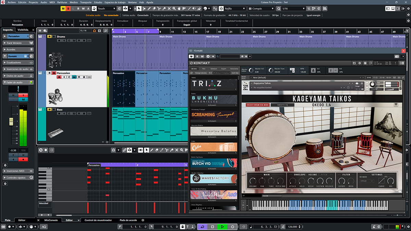Click the AQ audio alignment button
Viewport: 411px width, 231px height.
[x=44, y=227]
